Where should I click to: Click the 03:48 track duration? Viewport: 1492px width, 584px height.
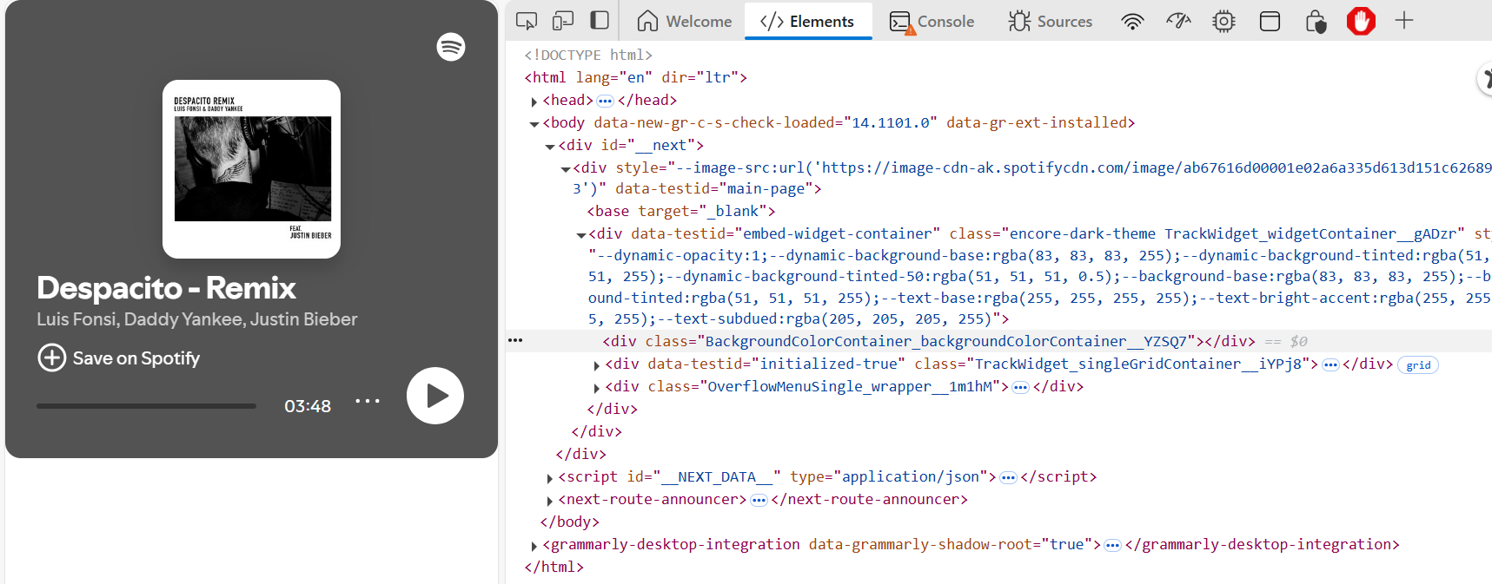coord(308,406)
